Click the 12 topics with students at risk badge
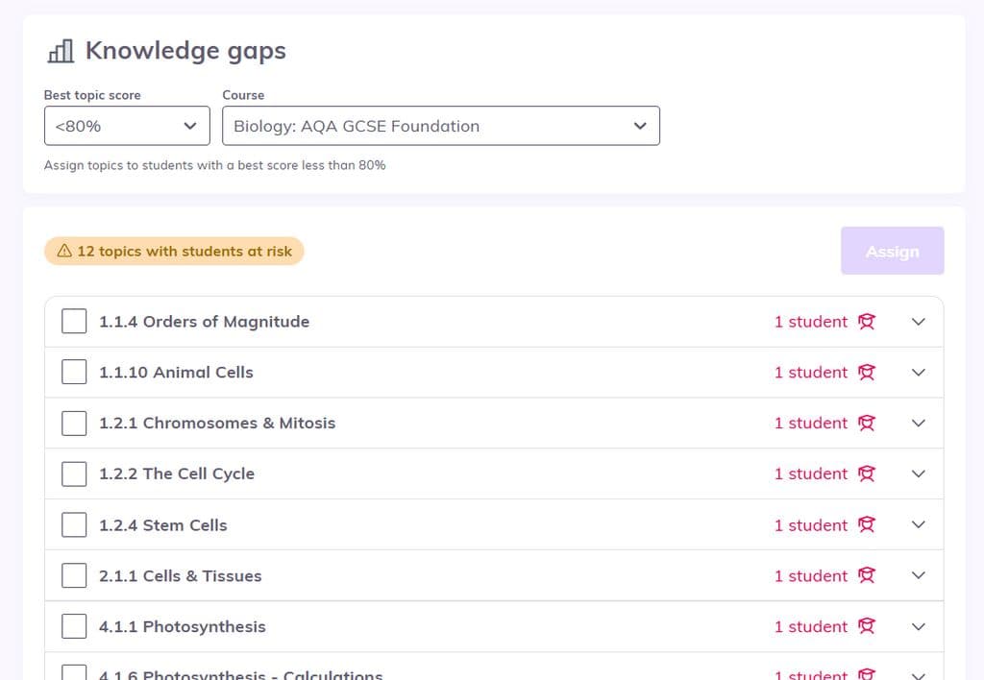 pyautogui.click(x=173, y=251)
